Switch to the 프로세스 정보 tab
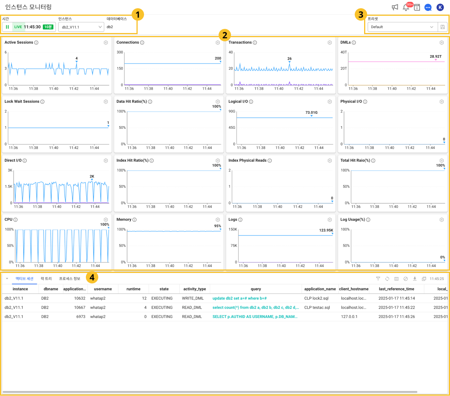 (69, 279)
